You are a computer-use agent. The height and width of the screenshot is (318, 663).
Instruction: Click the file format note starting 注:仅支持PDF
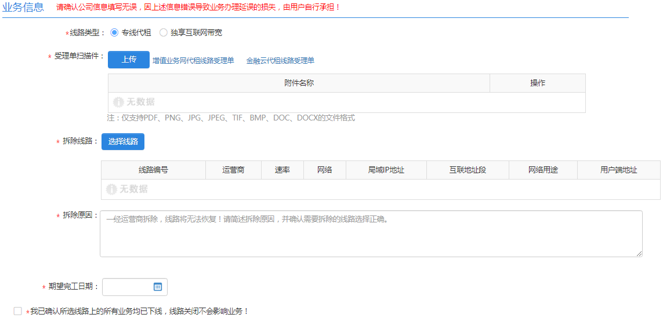point(231,118)
